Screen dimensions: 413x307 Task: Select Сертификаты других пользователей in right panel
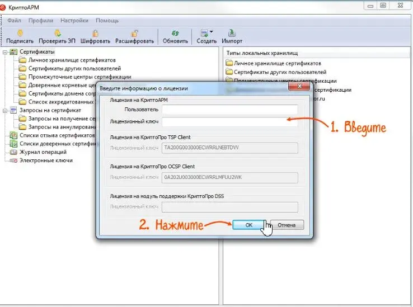tap(280, 72)
